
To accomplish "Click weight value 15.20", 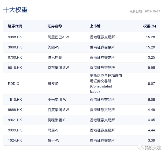I will click(x=150, y=47).
